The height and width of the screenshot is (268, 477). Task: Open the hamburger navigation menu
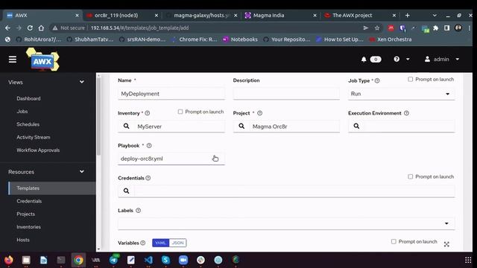click(13, 60)
